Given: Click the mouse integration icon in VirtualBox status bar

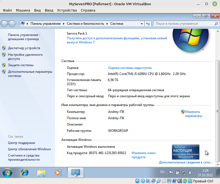Looking at the screenshot, I should [185, 181].
